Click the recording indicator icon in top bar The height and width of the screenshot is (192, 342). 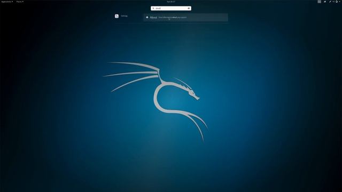tap(325, 2)
